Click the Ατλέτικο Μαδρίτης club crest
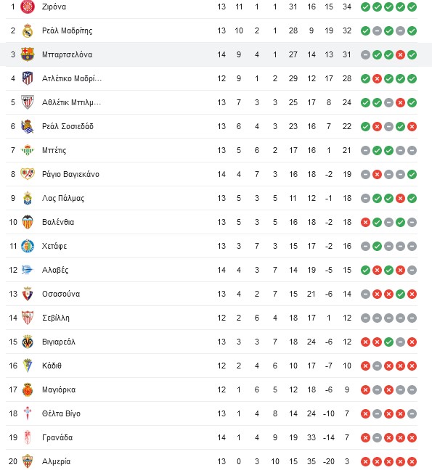The height and width of the screenshot is (470, 432). [x=28, y=78]
